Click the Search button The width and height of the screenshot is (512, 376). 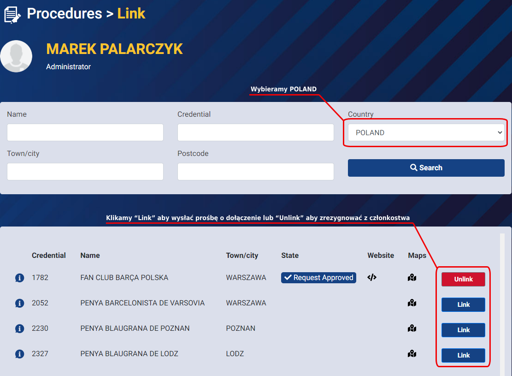click(426, 168)
